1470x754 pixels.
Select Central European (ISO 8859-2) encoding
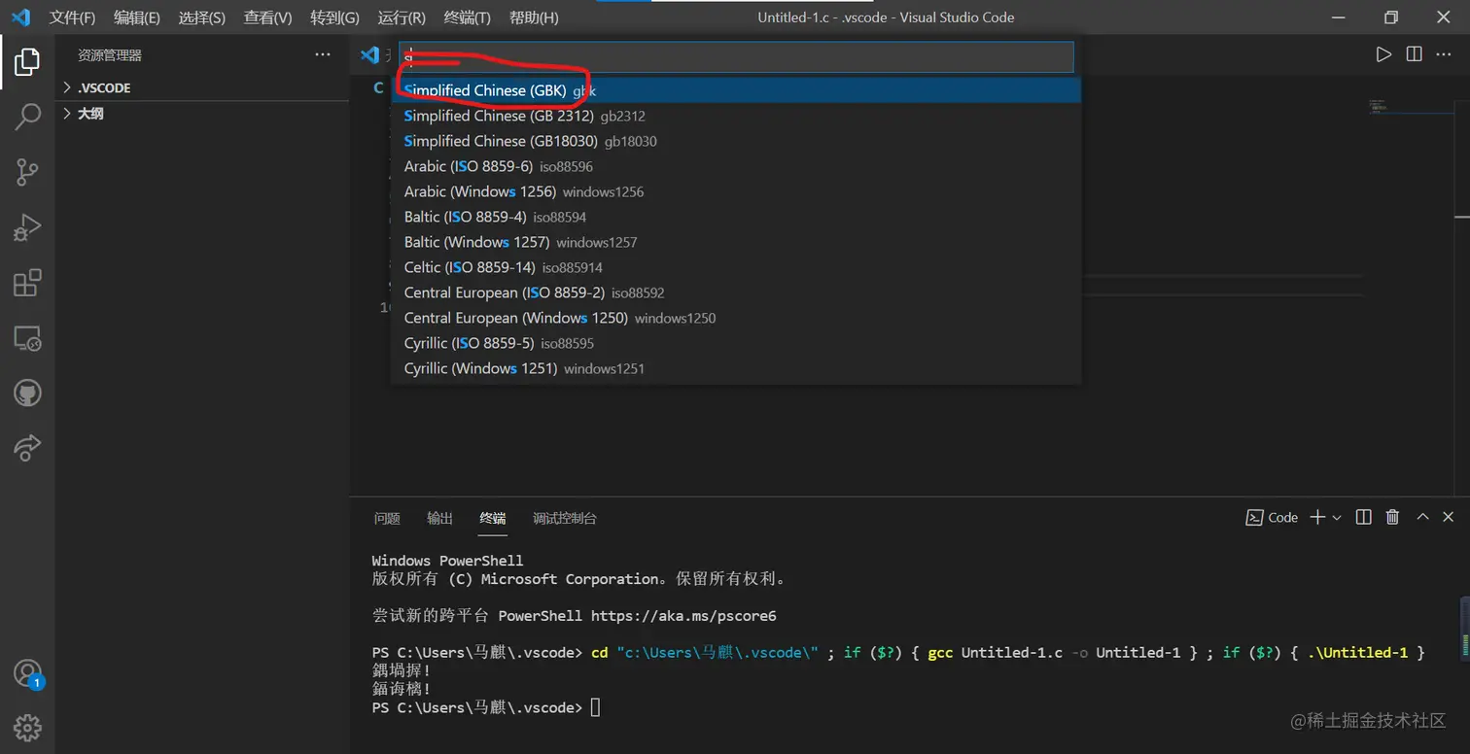tap(736, 292)
